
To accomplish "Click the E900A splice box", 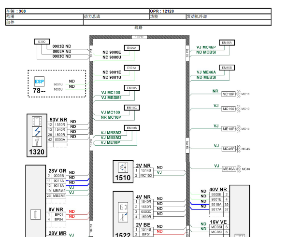I will pos(132,48).
